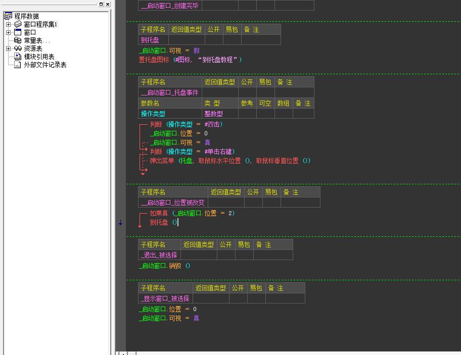
Task: Click __启动窗口_托盘事件 subroutine name
Action: (170, 92)
